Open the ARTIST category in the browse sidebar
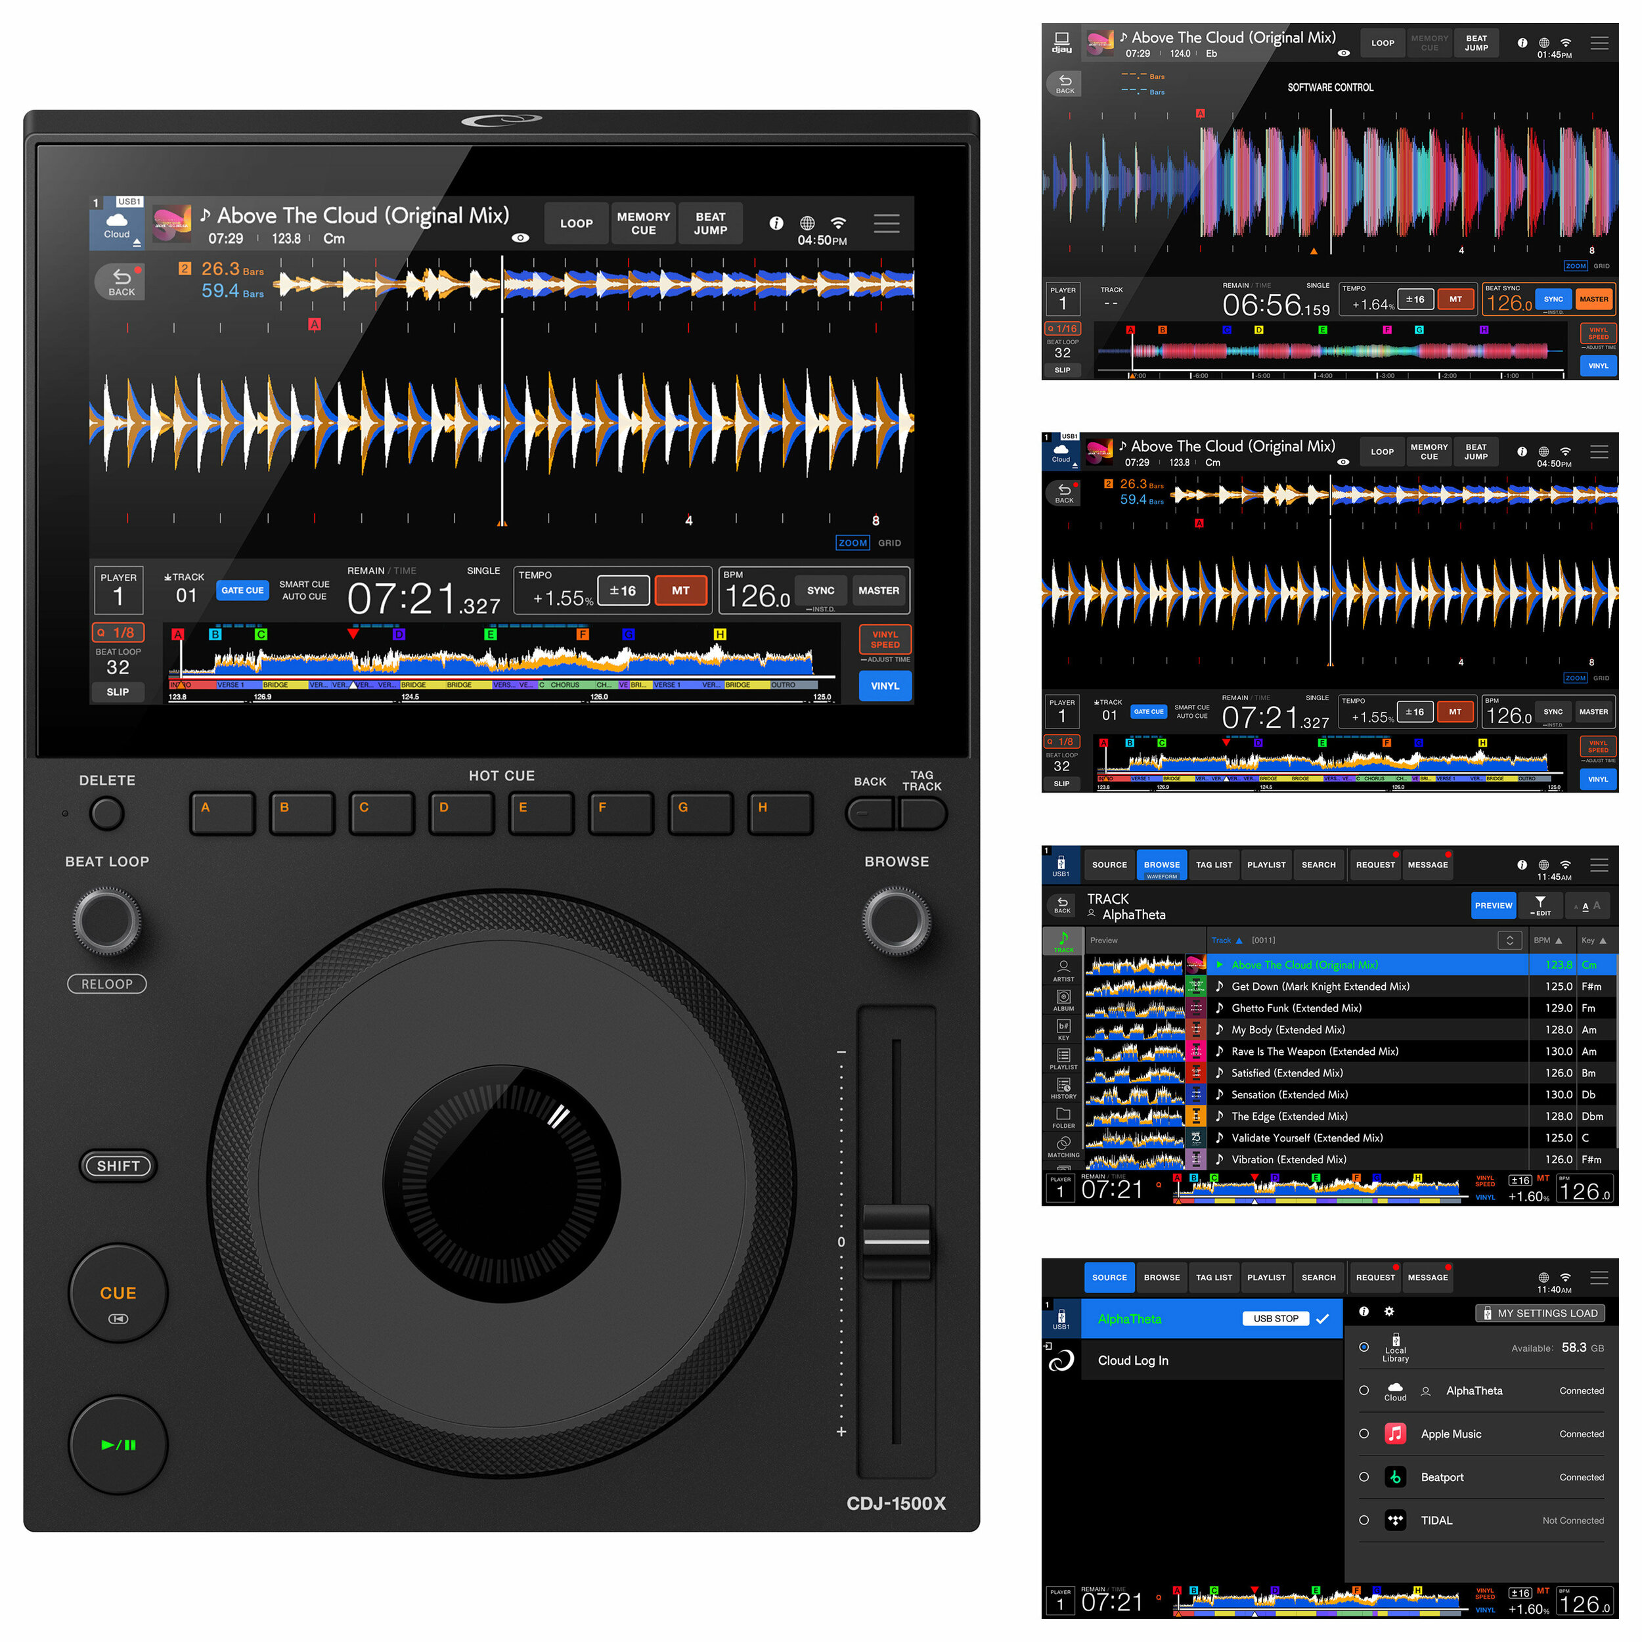The height and width of the screenshot is (1642, 1642). 1063,971
